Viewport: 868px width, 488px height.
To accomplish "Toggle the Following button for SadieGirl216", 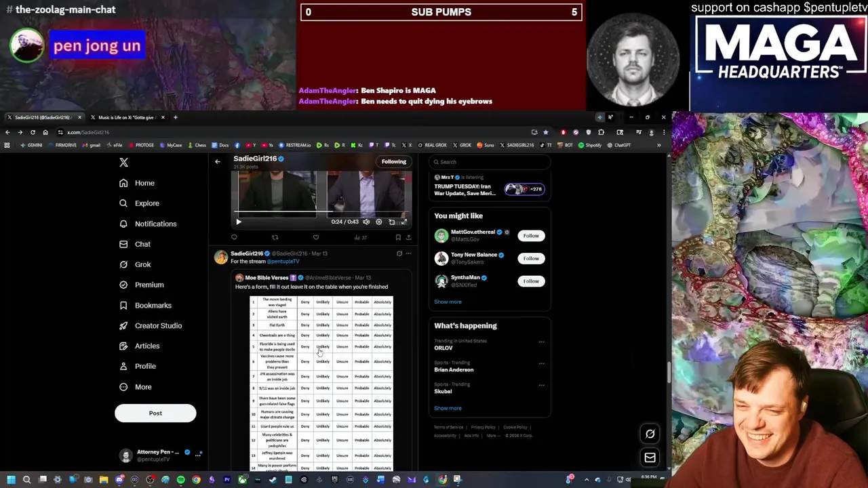I will coord(393,161).
